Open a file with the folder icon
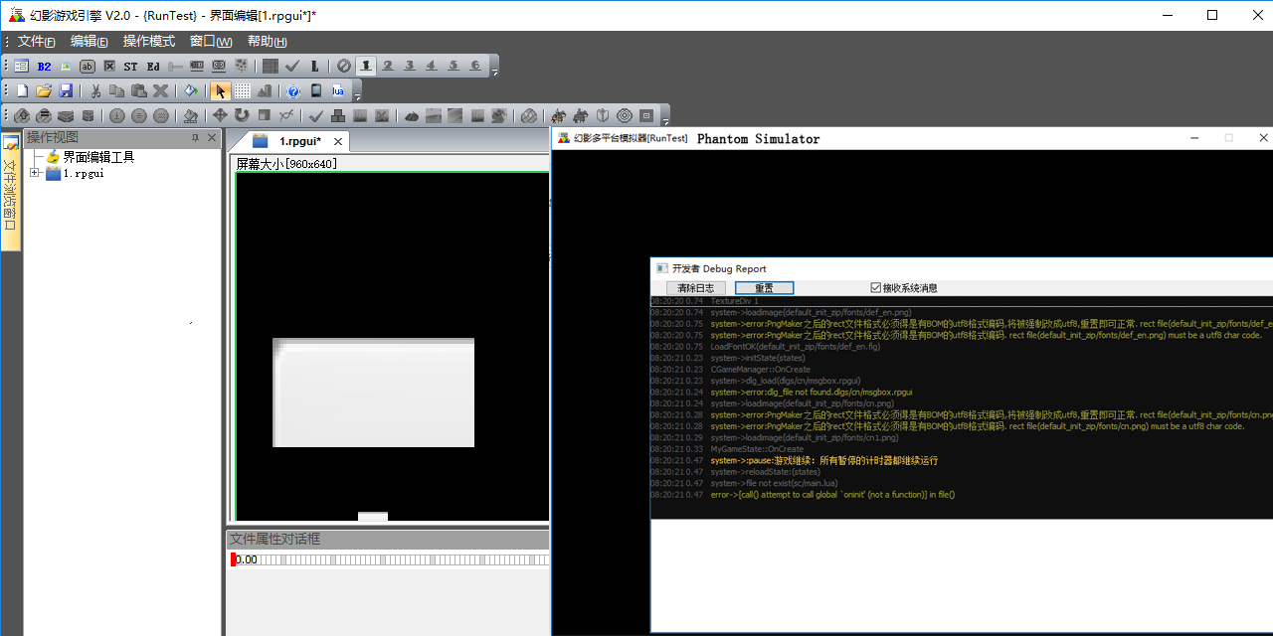The image size is (1273, 636). pyautogui.click(x=44, y=91)
